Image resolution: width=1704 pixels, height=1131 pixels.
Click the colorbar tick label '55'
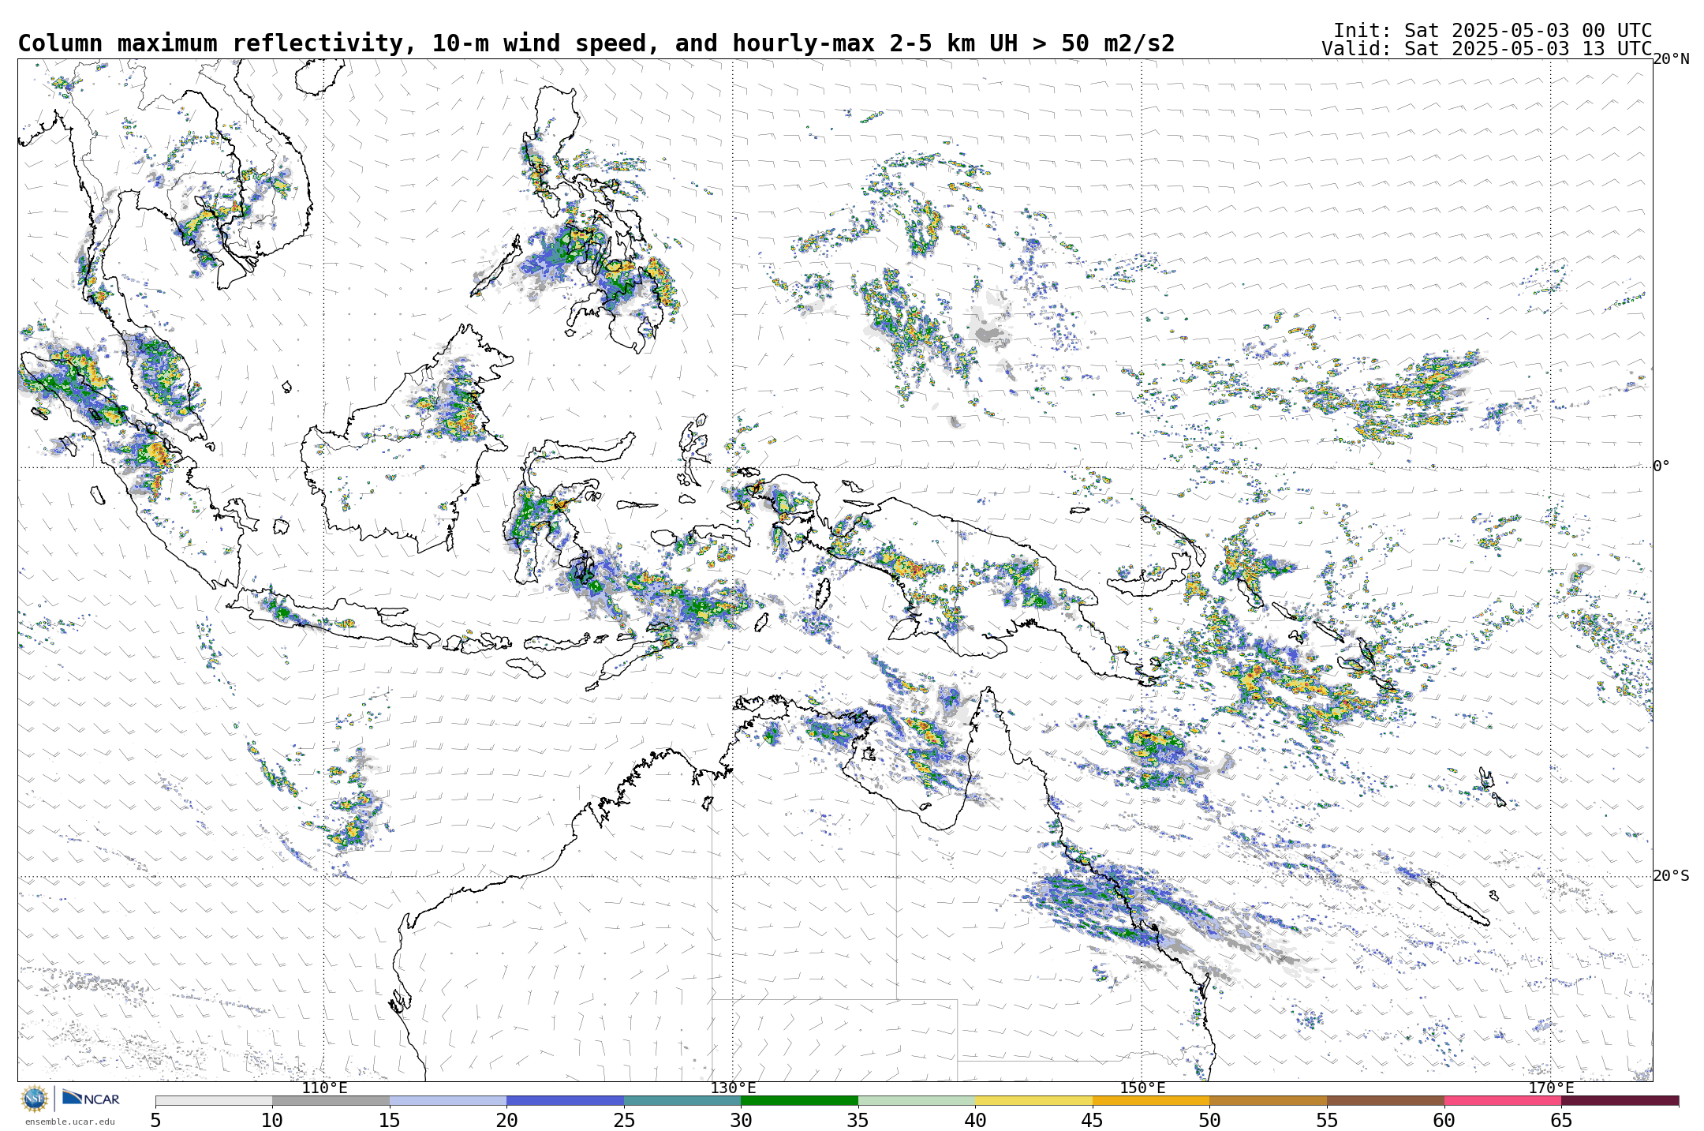(x=1327, y=1121)
